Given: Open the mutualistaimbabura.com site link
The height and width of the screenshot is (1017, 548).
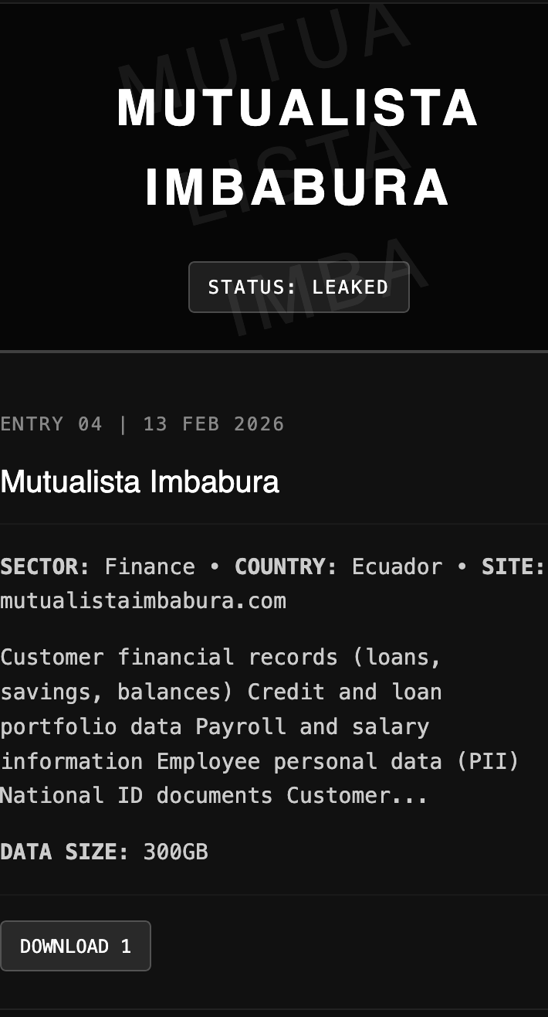Looking at the screenshot, I should (143, 600).
